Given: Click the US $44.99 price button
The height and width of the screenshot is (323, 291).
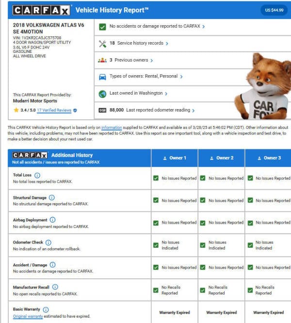Looking at the screenshot, I should [x=274, y=10].
